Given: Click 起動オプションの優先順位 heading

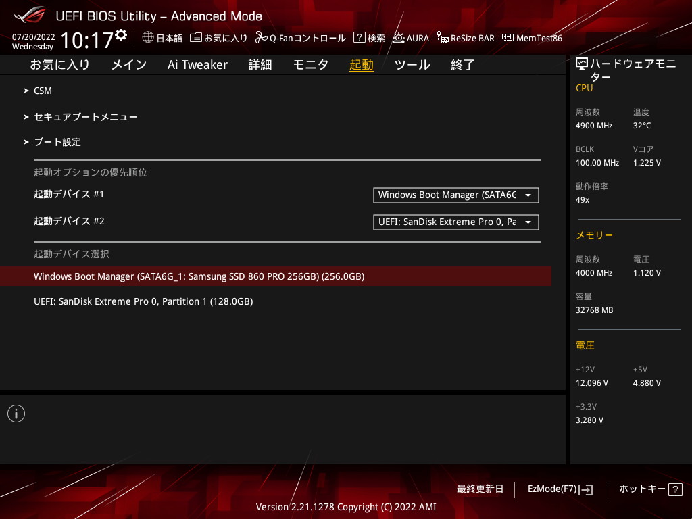Looking at the screenshot, I should click(91, 172).
